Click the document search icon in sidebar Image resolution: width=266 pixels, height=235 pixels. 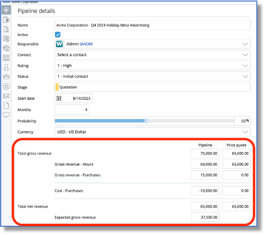[6, 29]
